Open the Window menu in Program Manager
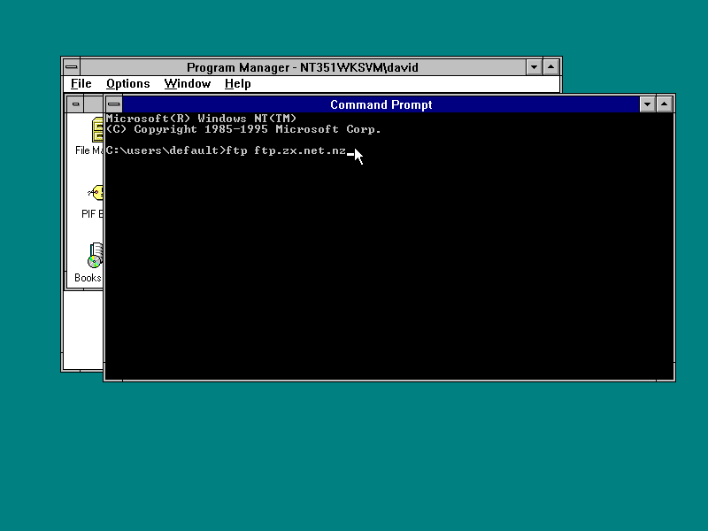The image size is (708, 531). 188,84
